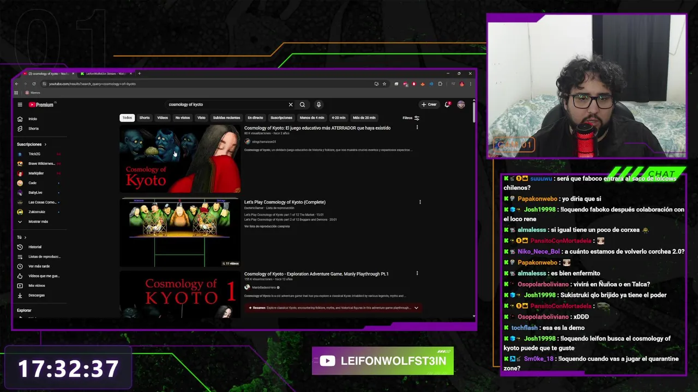Open options menu for first video result
698x392 pixels.
(x=417, y=127)
